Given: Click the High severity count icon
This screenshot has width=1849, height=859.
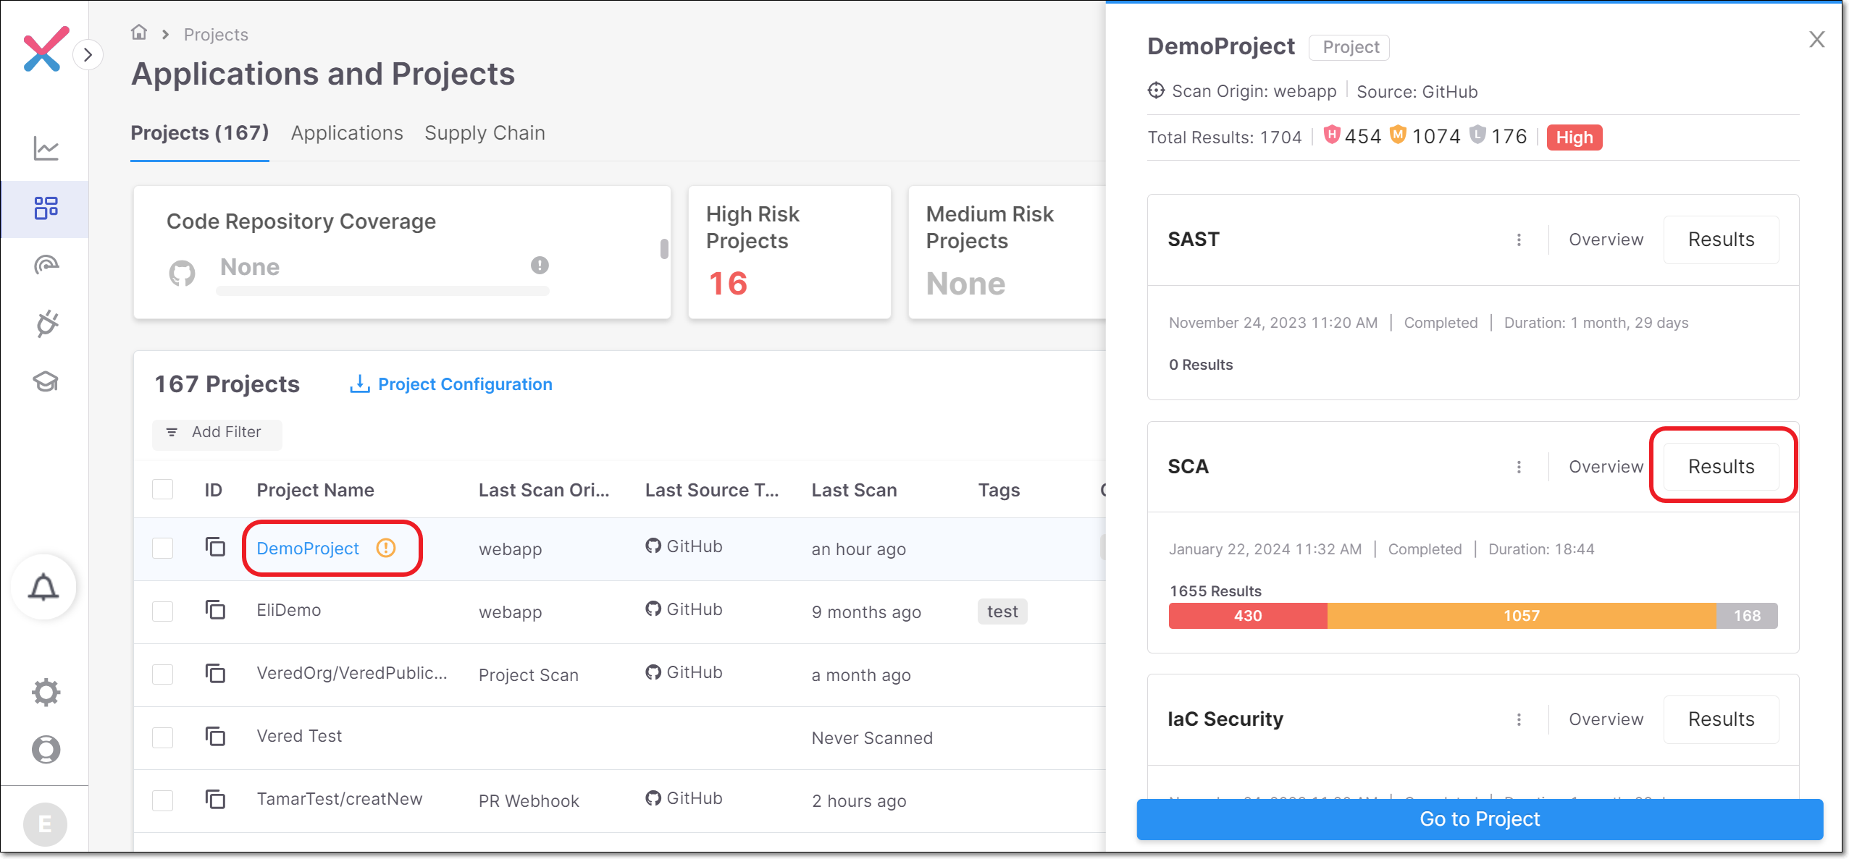Looking at the screenshot, I should click(1331, 135).
